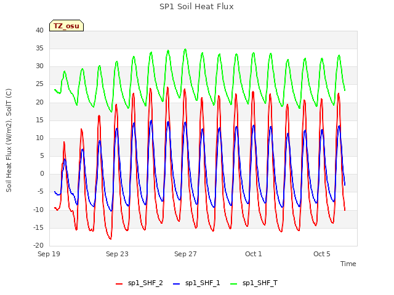Select the sp1_SHF_2 legend label
The width and height of the screenshot is (394, 295).
[145, 283]
